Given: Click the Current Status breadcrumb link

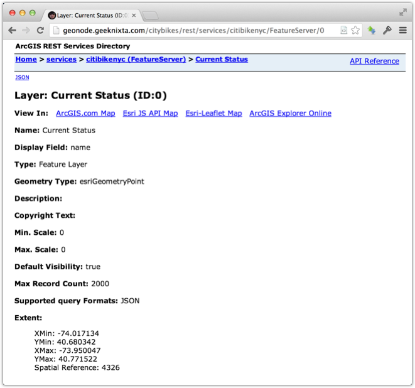Looking at the screenshot, I should (222, 59).
